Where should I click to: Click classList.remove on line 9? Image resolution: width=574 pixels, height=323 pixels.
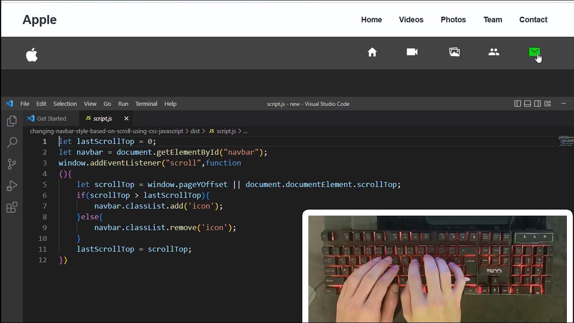coord(161,227)
